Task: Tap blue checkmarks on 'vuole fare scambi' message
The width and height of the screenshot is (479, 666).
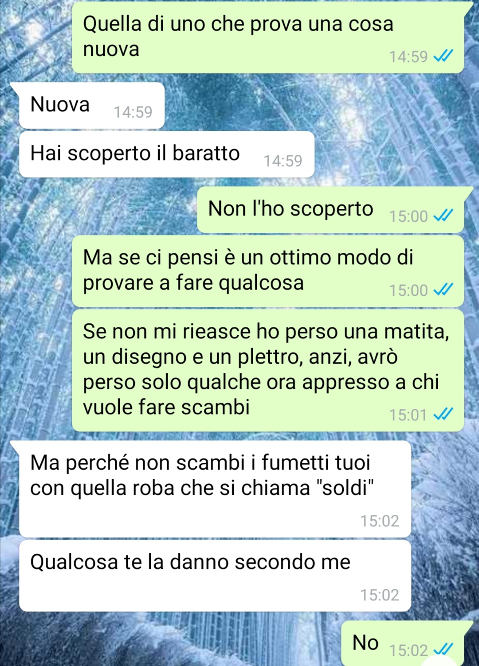Action: [x=443, y=414]
